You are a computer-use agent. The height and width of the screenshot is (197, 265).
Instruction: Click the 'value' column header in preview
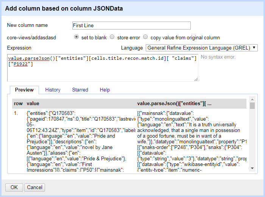[x=33, y=104]
